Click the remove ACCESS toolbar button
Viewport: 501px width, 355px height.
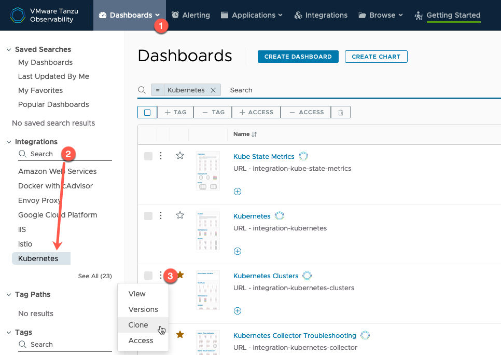pyautogui.click(x=306, y=112)
